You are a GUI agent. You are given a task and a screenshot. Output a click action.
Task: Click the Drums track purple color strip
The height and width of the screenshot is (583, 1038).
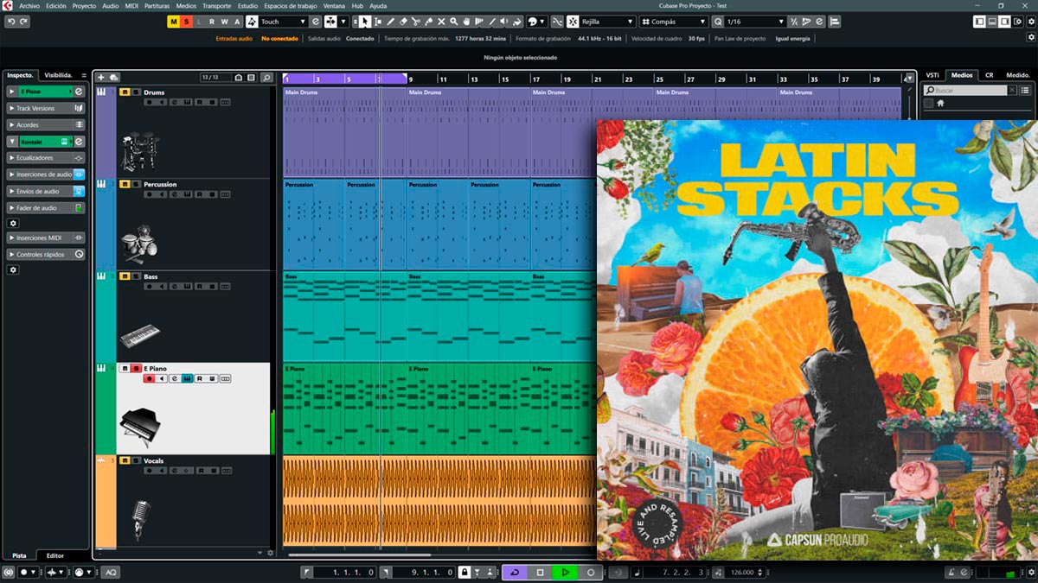point(106,132)
